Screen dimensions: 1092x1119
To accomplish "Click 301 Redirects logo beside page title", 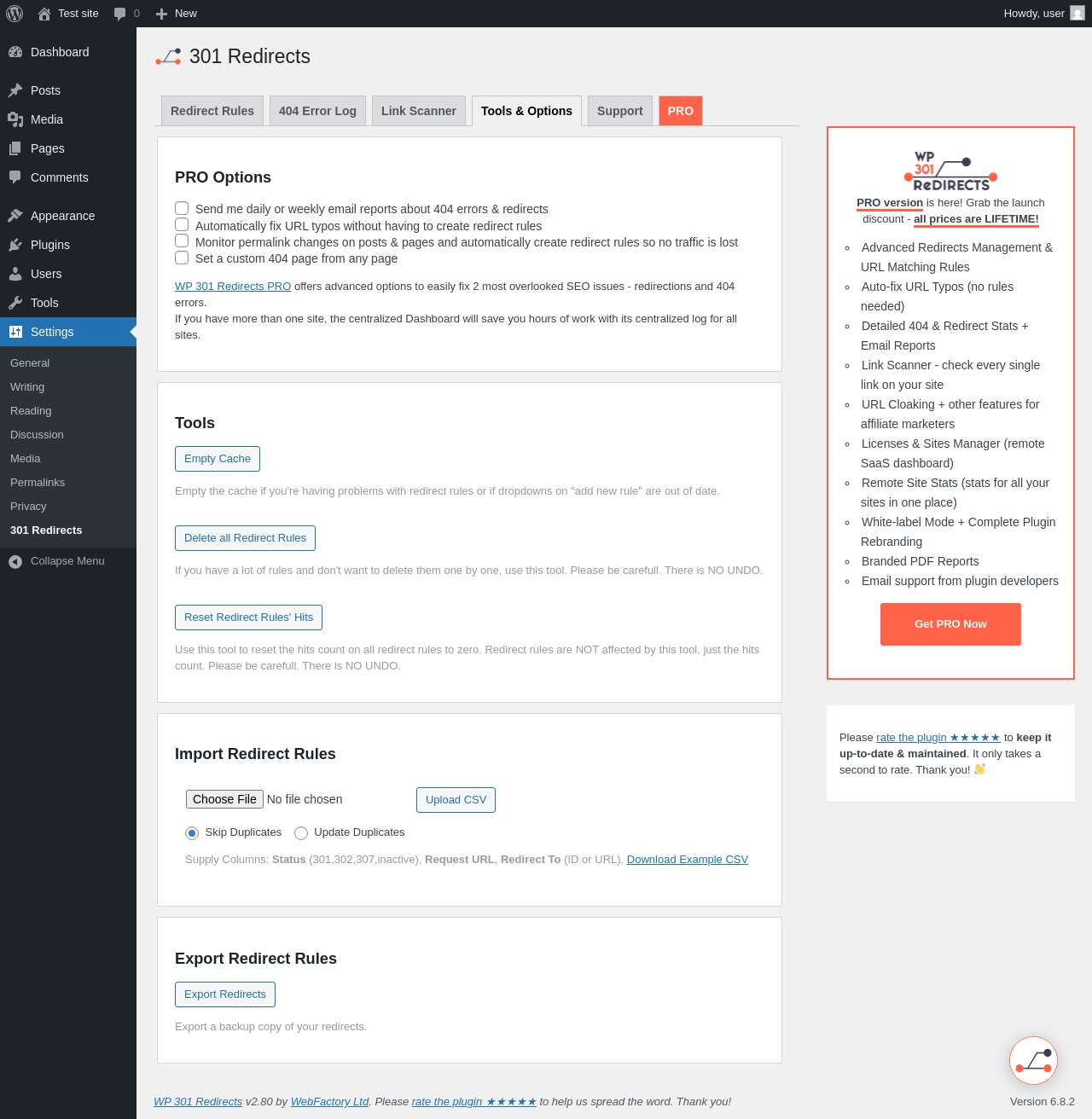I will tap(168, 56).
